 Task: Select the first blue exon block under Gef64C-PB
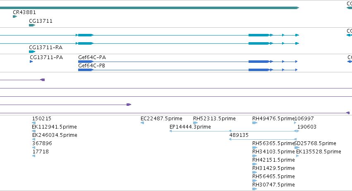pyautogui.click(x=86, y=70)
